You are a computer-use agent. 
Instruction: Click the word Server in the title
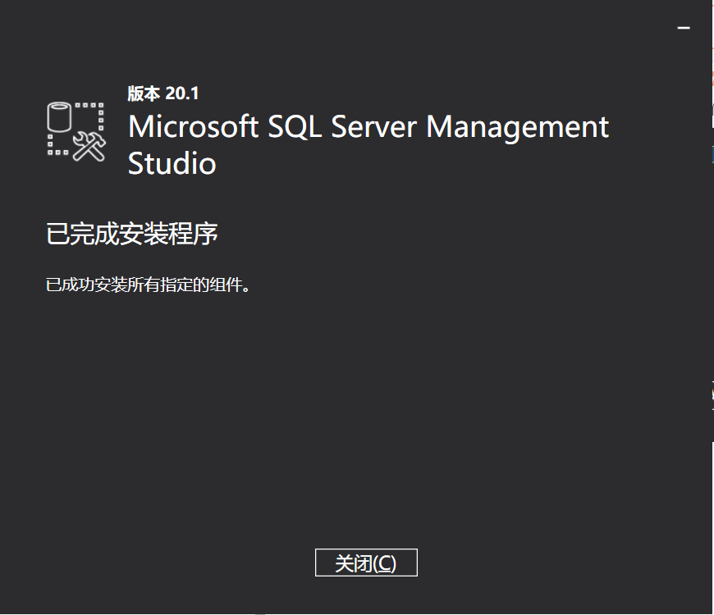(x=375, y=127)
